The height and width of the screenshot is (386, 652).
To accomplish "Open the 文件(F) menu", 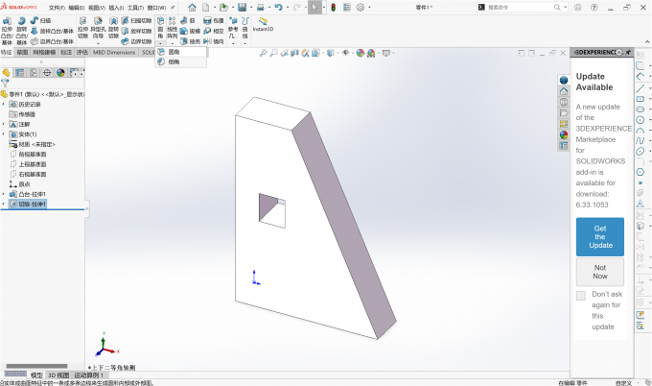I will coord(57,8).
